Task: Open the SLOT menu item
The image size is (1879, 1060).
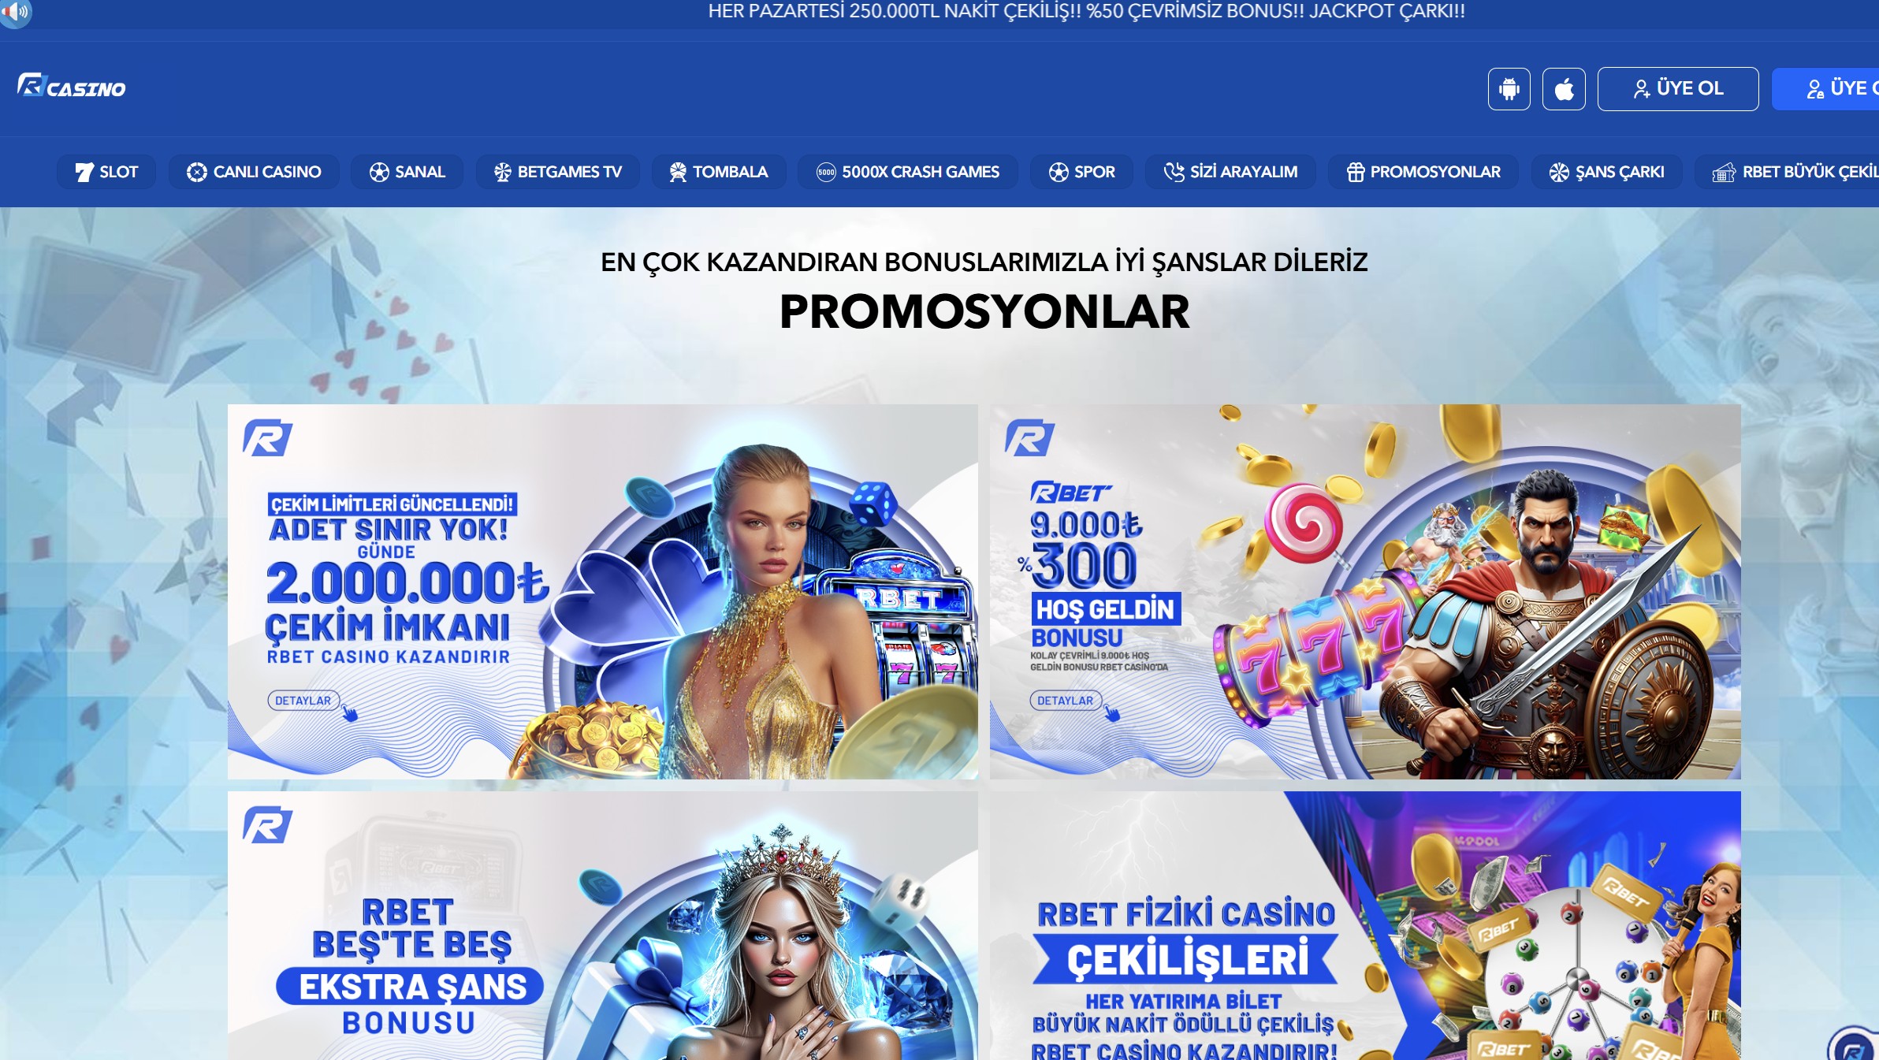Action: pos(106,172)
